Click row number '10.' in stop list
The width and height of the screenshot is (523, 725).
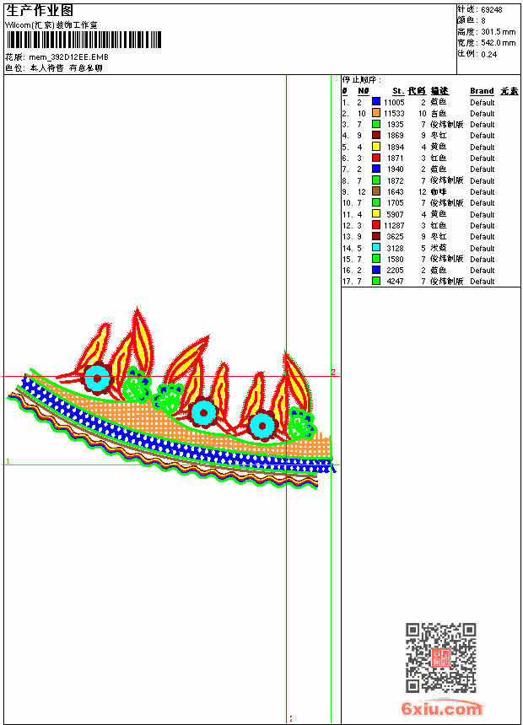coord(348,203)
